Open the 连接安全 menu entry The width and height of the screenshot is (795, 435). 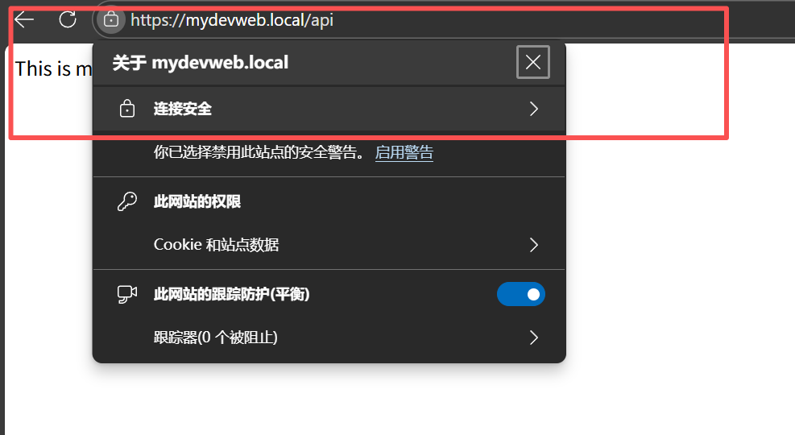pyautogui.click(x=183, y=109)
